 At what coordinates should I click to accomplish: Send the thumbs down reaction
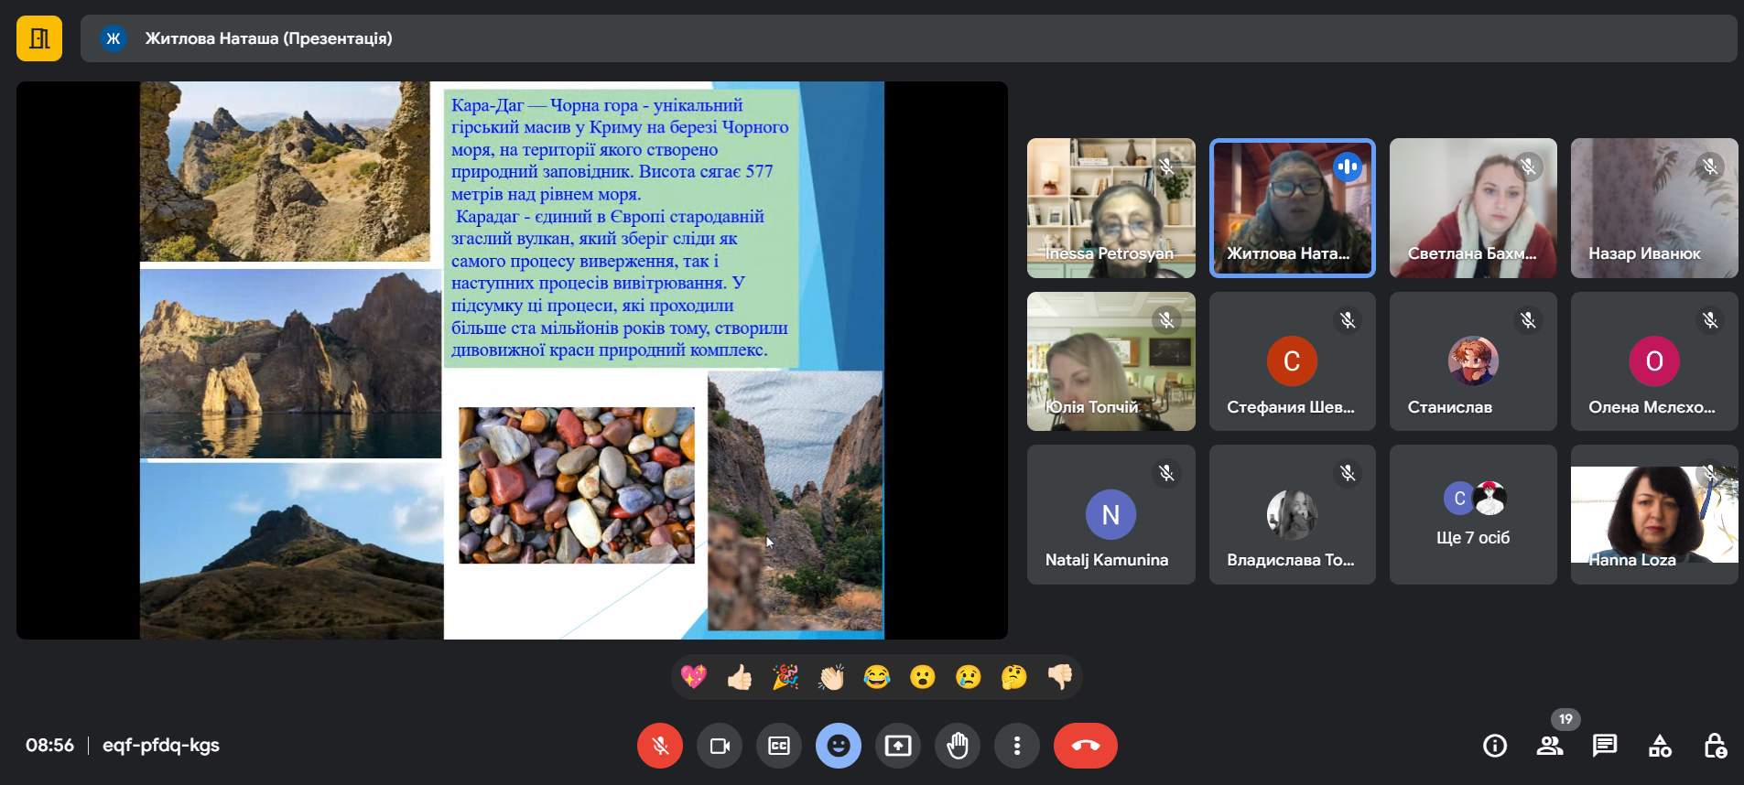1060,677
